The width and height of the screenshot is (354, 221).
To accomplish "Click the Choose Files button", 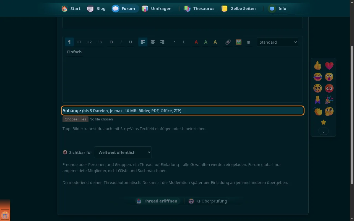I will (x=76, y=119).
